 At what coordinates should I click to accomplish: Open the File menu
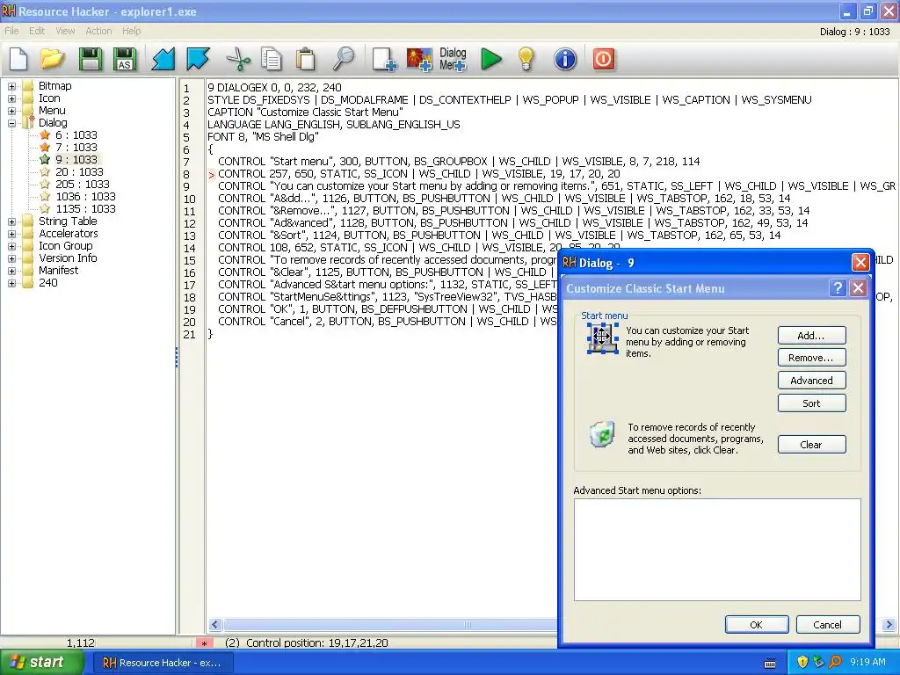tap(11, 31)
